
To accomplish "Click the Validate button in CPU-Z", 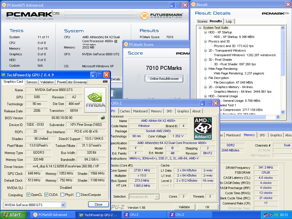I will point(184,207).
